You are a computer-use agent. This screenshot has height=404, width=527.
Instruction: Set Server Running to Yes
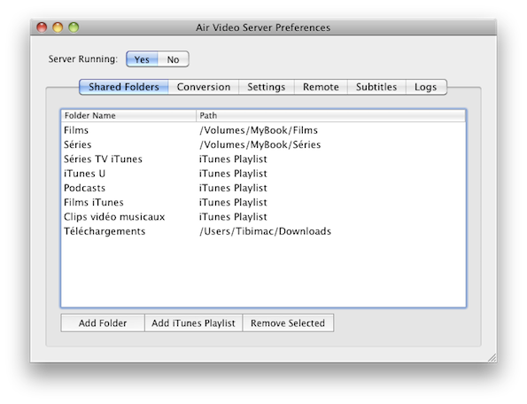tap(142, 59)
